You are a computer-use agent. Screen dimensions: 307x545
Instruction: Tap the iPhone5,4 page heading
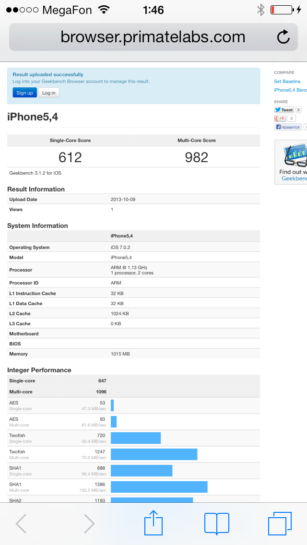click(x=33, y=117)
